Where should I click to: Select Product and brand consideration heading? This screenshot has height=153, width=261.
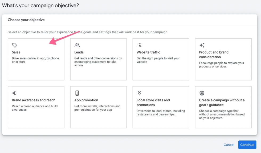(x=214, y=54)
